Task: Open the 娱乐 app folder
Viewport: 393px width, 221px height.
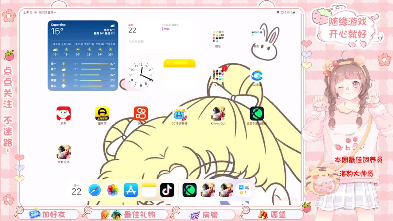Action: 218,36
